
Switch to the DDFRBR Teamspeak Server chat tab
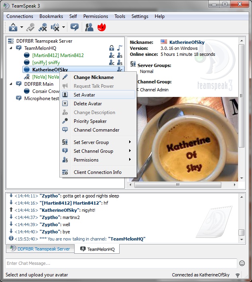40,249
